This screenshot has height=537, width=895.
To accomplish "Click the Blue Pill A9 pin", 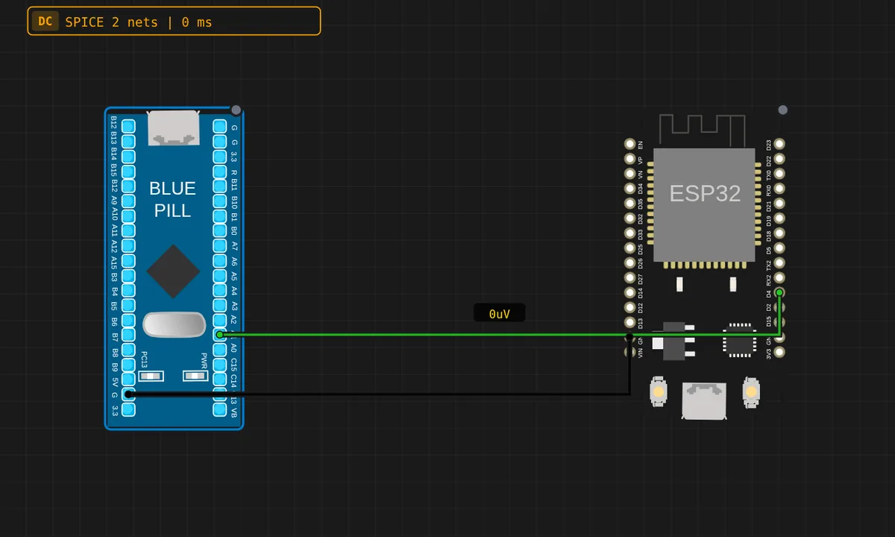I will tap(128, 201).
